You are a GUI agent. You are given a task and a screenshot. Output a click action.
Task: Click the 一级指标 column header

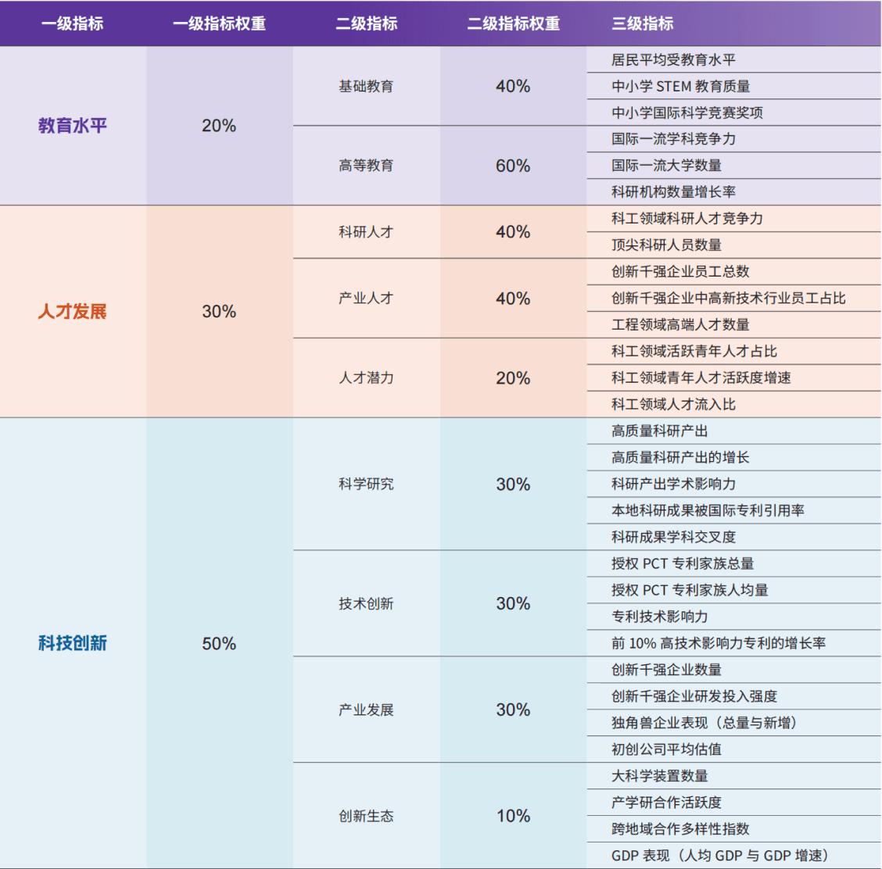(73, 23)
